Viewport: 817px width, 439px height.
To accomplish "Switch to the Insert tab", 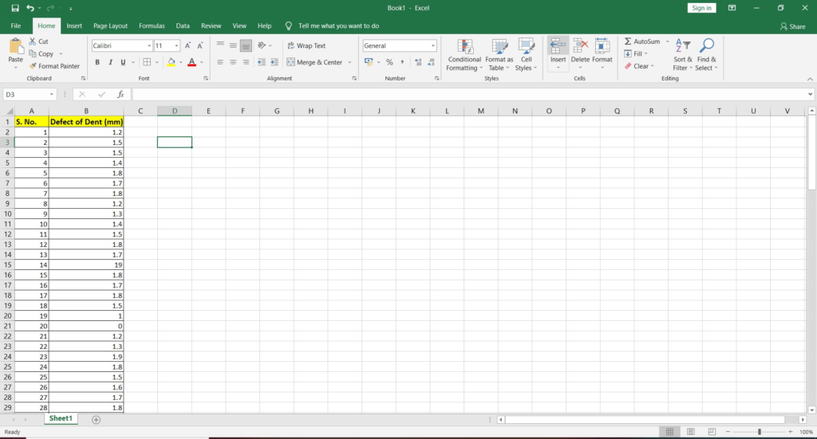I will coord(74,25).
